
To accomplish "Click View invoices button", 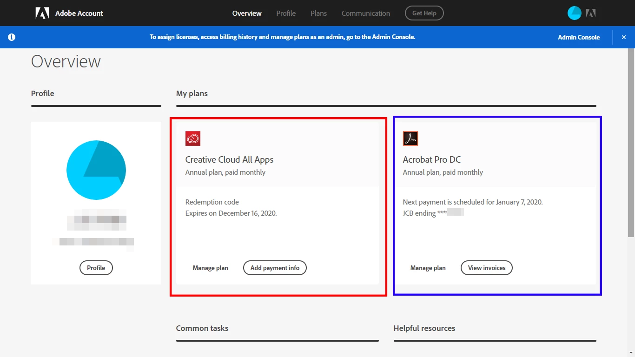I will [487, 268].
